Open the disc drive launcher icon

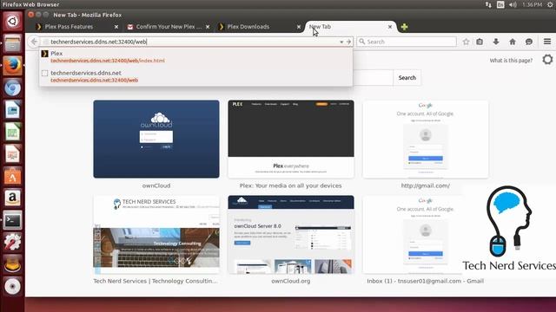tap(12, 287)
